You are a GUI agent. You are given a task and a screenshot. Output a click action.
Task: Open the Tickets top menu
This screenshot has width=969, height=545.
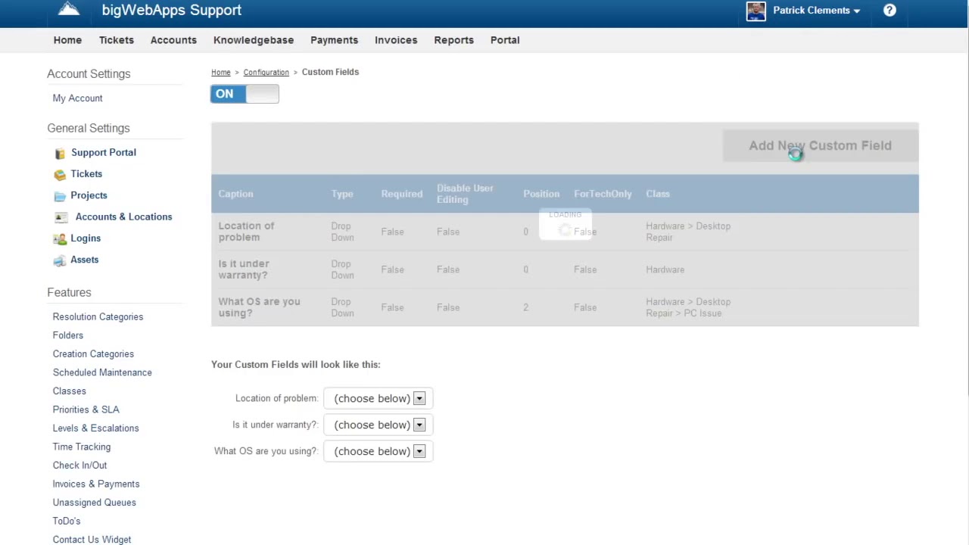pyautogui.click(x=116, y=40)
